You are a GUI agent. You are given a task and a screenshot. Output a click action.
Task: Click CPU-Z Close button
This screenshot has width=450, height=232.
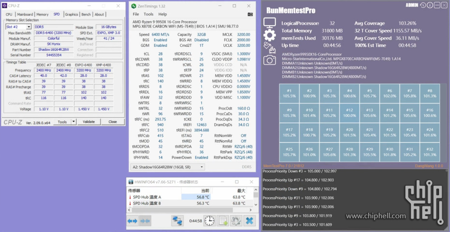(x=113, y=122)
